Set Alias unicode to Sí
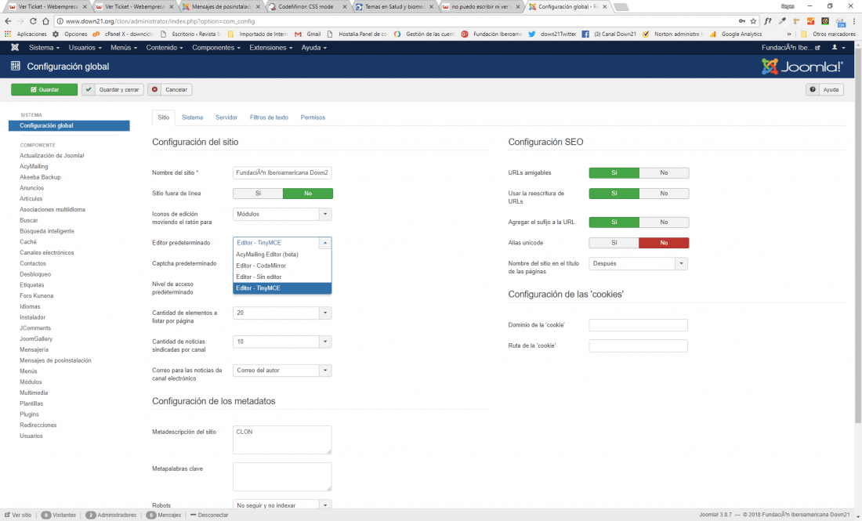This screenshot has width=862, height=521. (614, 243)
